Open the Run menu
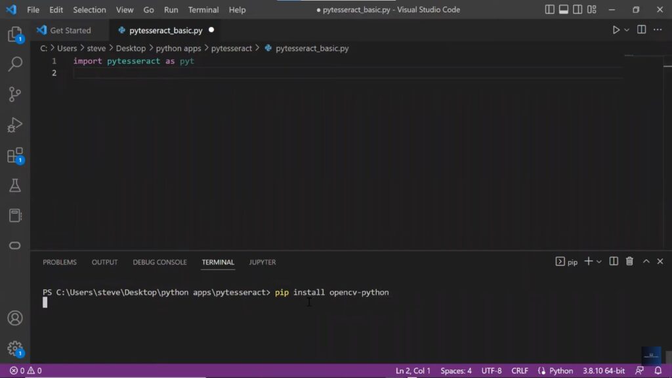Screen dimensions: 672x378 pyautogui.click(x=171, y=9)
